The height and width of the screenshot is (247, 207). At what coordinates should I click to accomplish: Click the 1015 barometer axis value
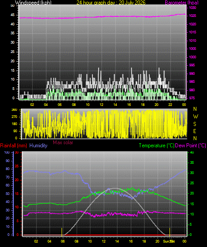pos(192,32)
